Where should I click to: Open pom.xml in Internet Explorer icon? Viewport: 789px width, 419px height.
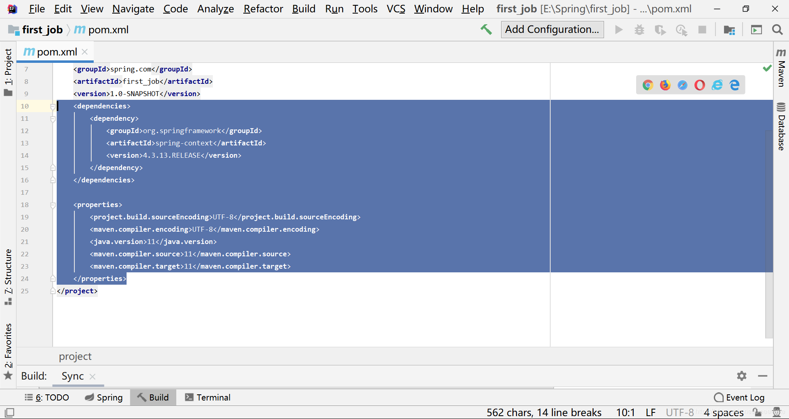tap(717, 85)
